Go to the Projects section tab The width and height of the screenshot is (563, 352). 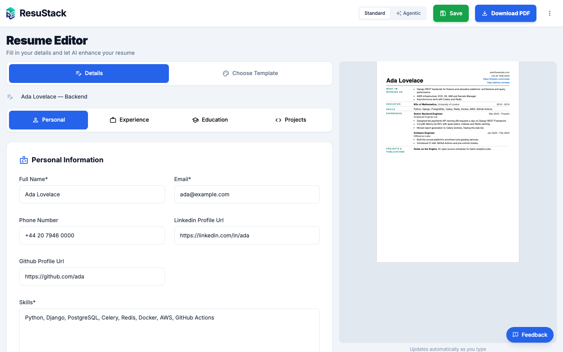click(290, 120)
